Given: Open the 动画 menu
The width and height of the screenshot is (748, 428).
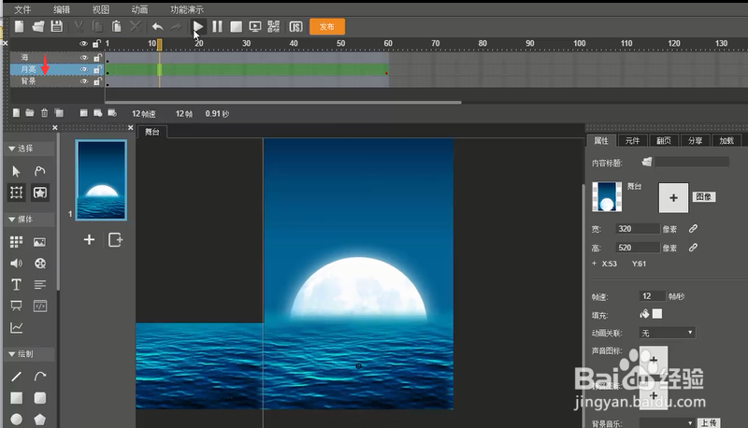Looking at the screenshot, I should (139, 9).
